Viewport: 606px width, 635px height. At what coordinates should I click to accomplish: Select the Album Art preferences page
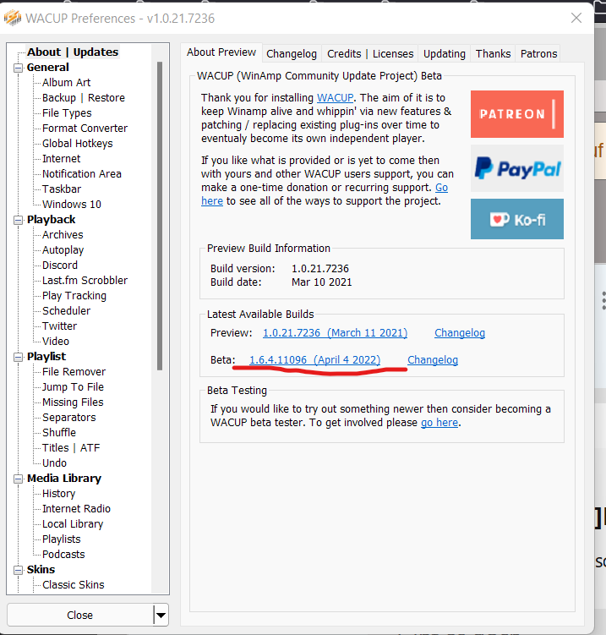click(x=67, y=83)
